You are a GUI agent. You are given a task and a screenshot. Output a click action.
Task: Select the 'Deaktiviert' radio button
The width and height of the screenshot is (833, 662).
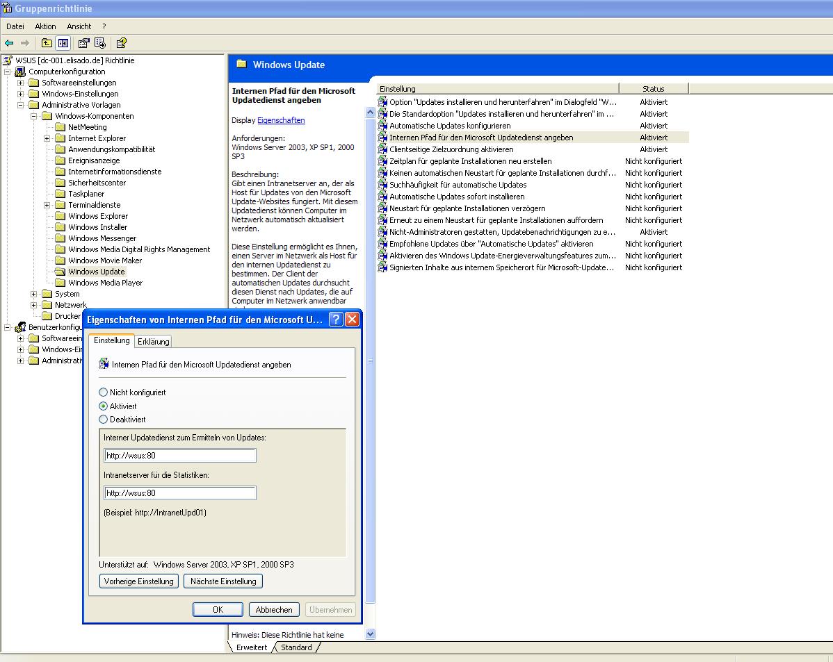click(103, 420)
